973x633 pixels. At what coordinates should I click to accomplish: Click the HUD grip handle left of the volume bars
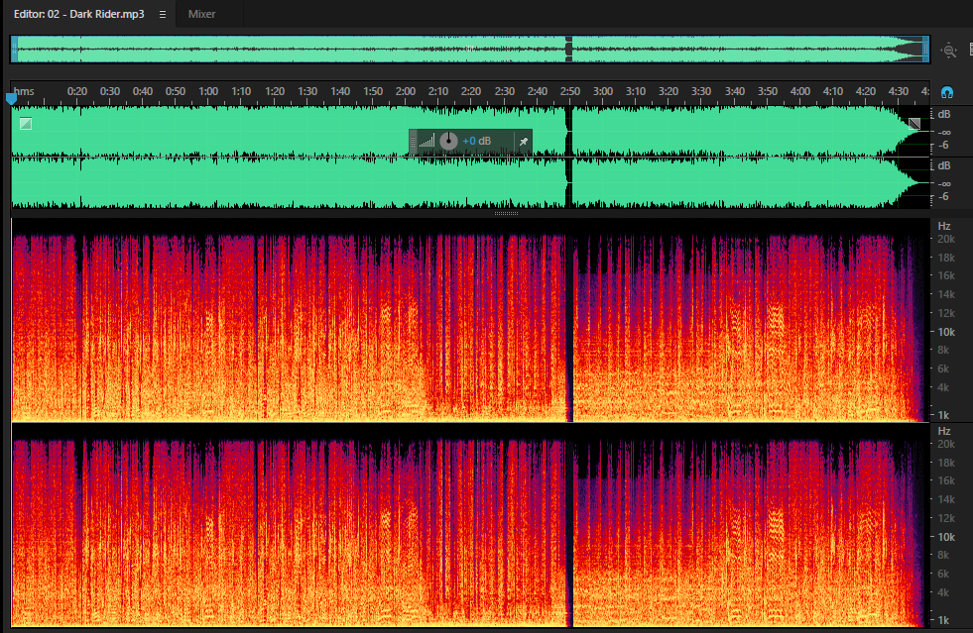point(413,142)
